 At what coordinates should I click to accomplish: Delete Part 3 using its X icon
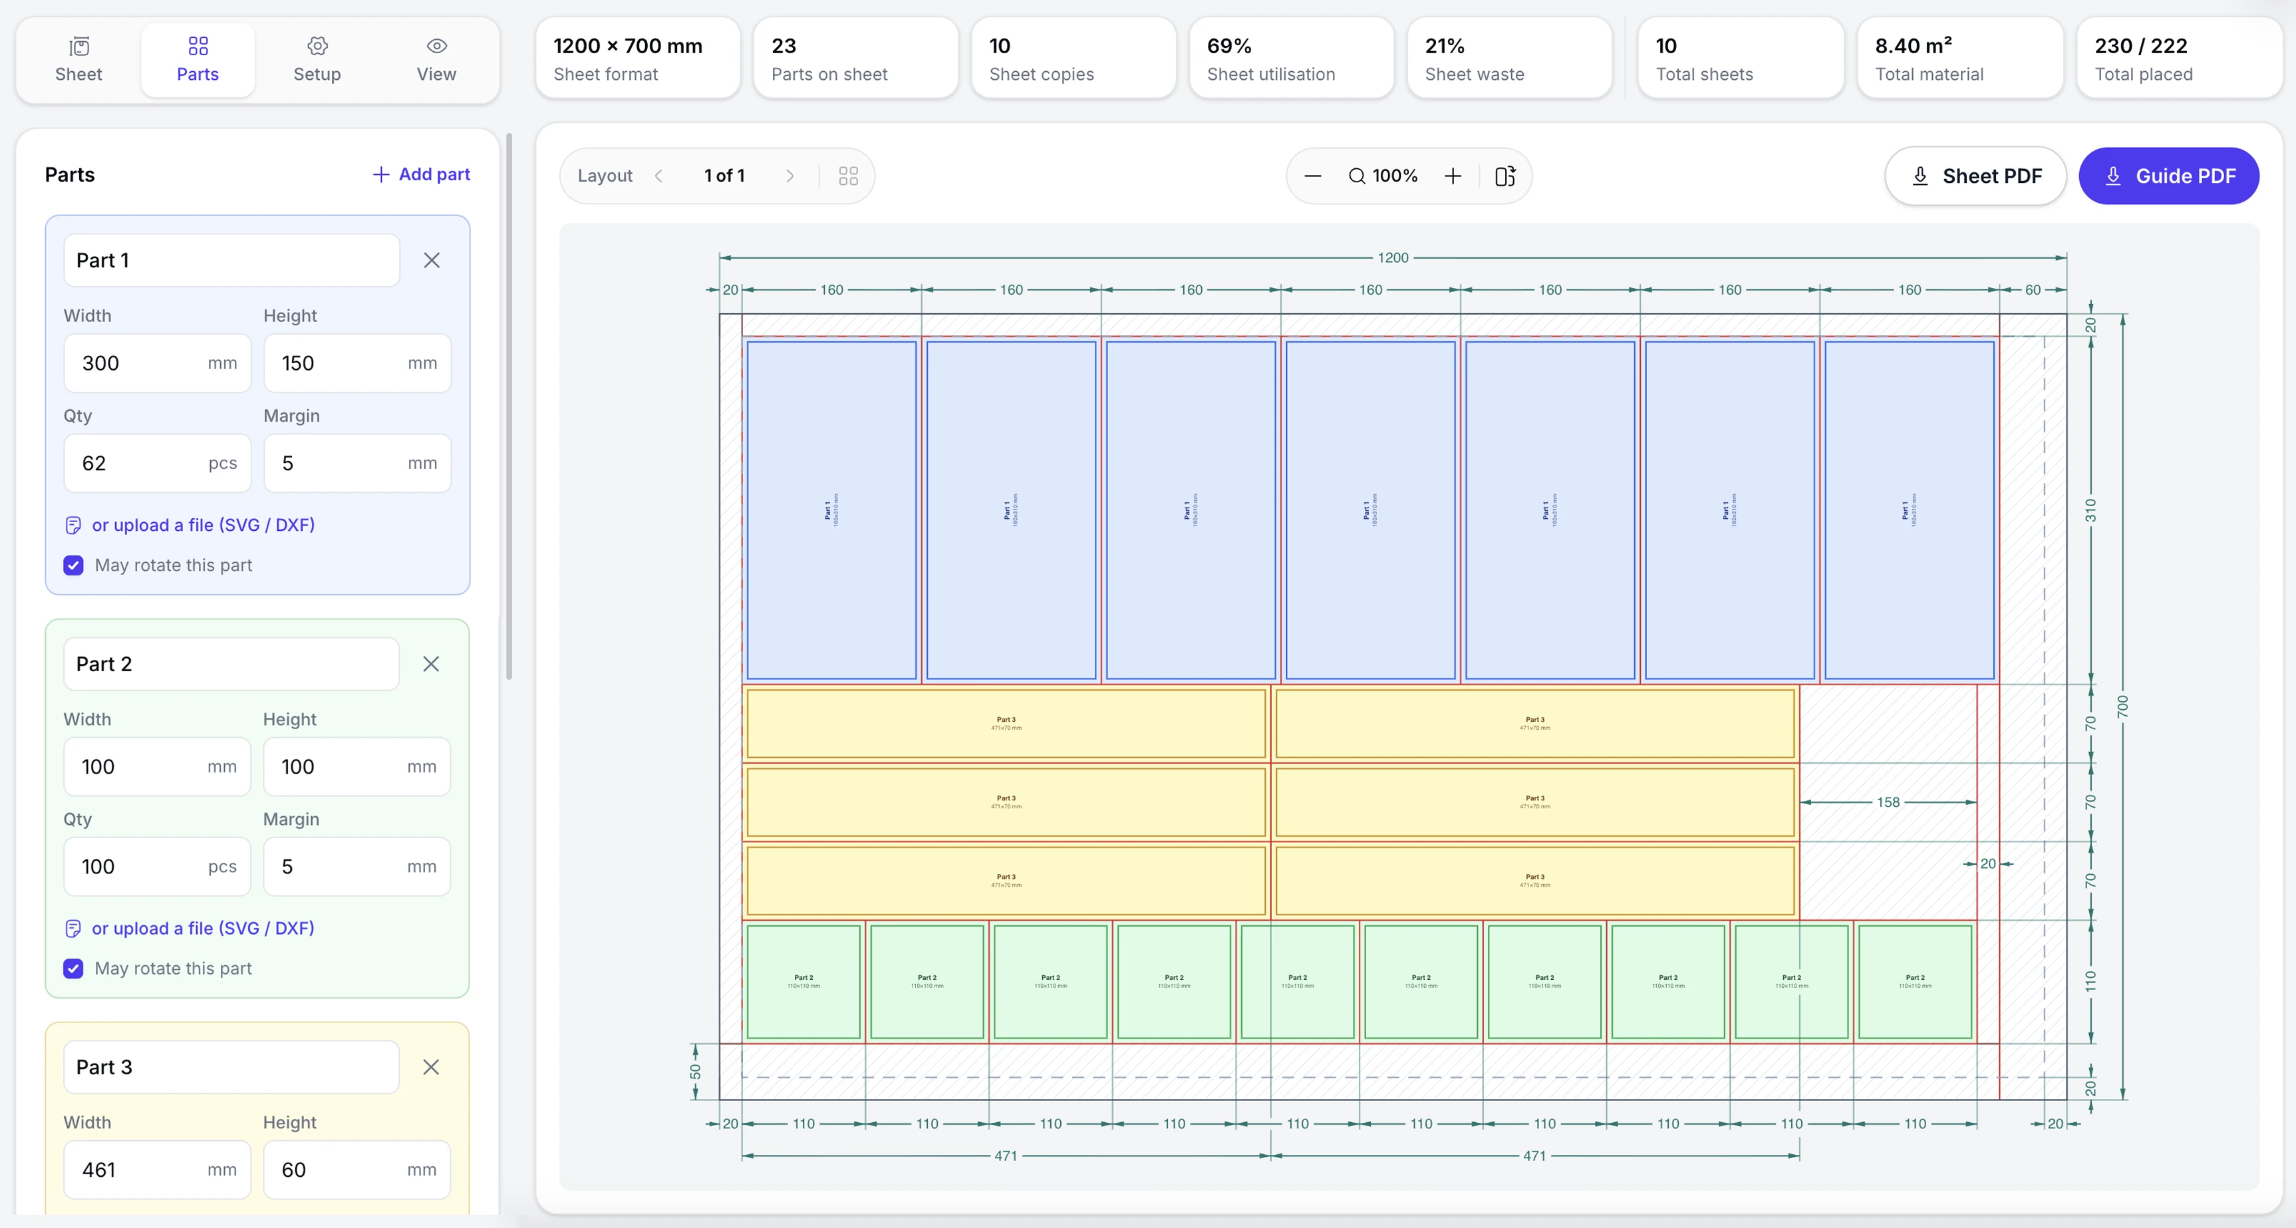[x=430, y=1067]
